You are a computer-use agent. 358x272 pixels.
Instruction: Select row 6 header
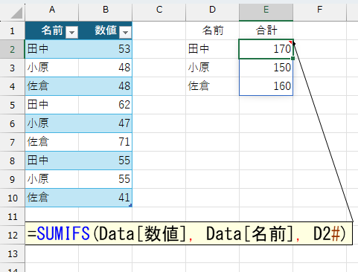pyautogui.click(x=13, y=123)
